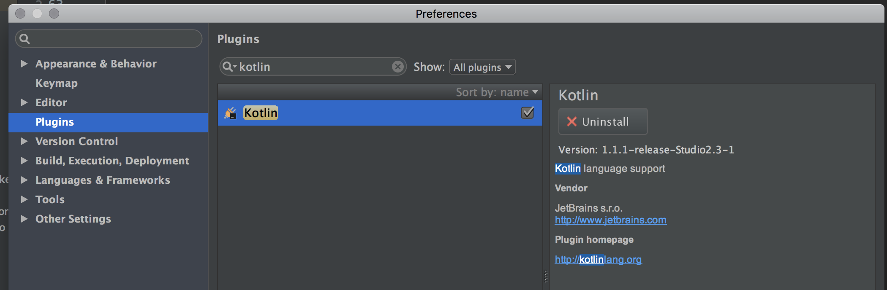887x290 pixels.
Task: Disable the Kotlin plugin checkbox
Action: (527, 113)
